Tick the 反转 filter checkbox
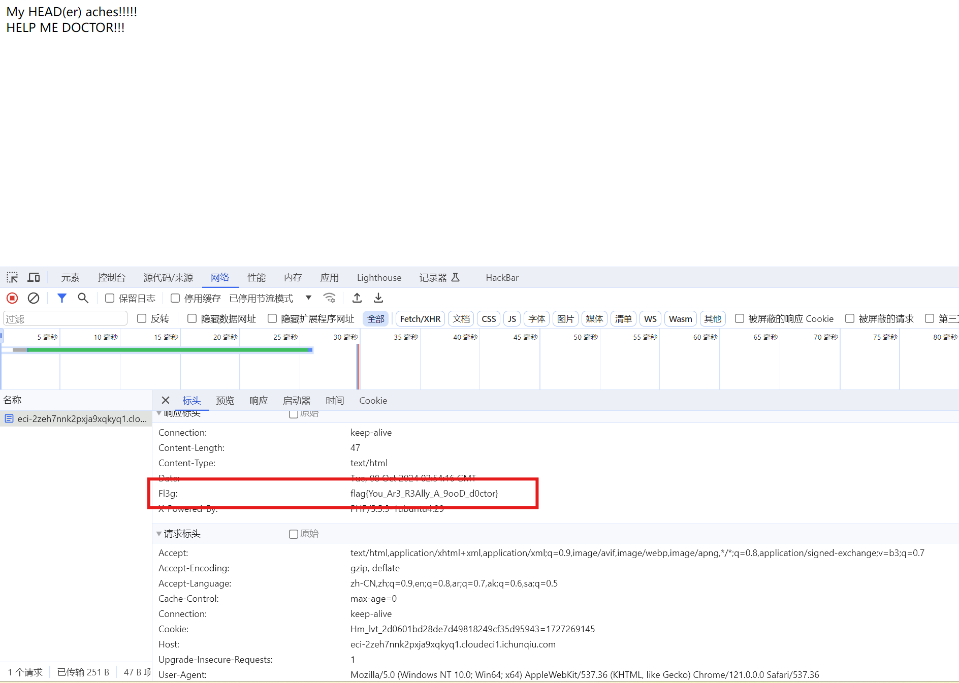 pyautogui.click(x=142, y=318)
